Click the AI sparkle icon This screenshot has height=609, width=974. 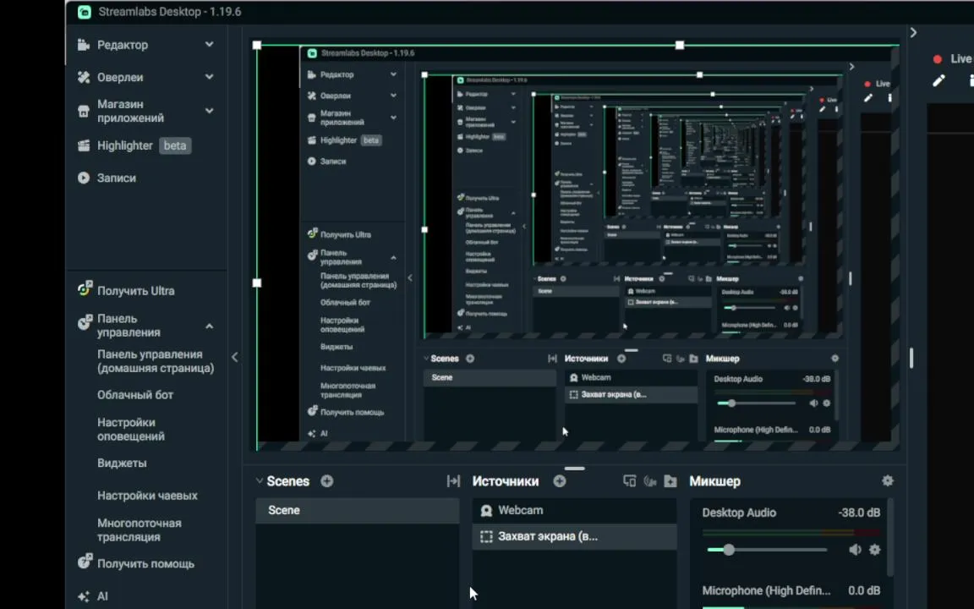[x=83, y=596]
